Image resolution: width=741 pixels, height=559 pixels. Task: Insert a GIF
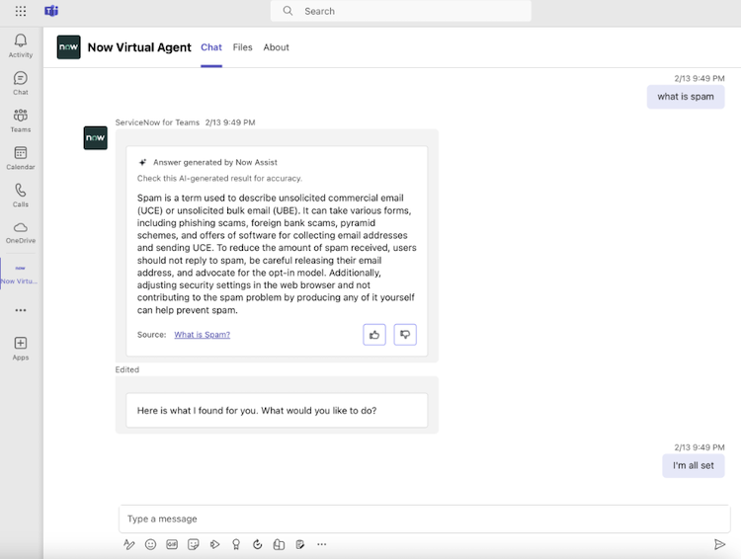pos(172,544)
